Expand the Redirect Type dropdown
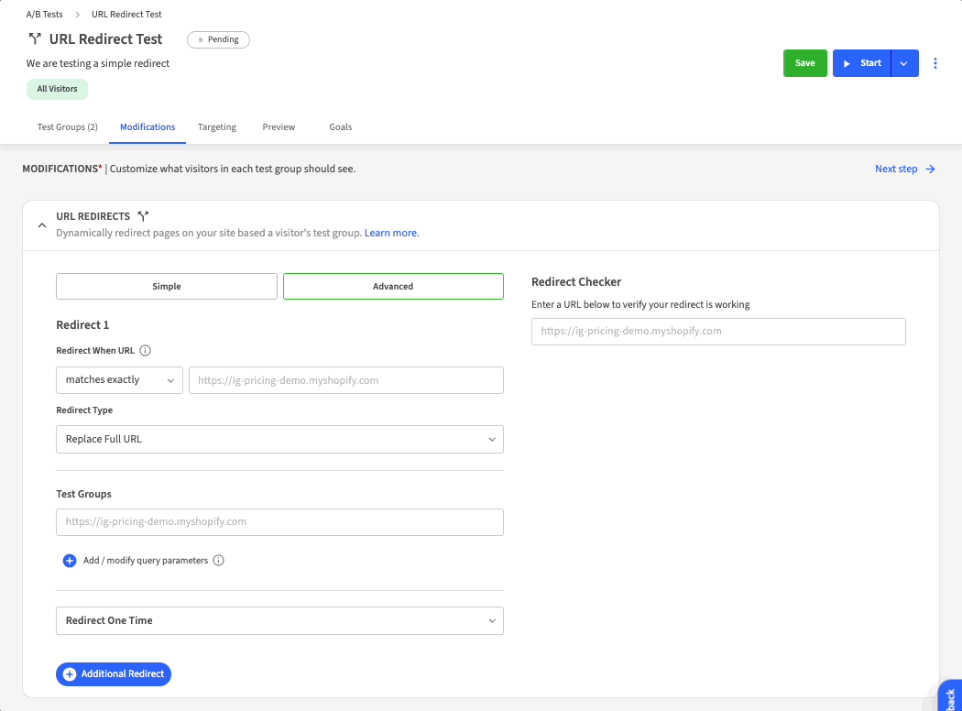This screenshot has width=962, height=711. 279,439
